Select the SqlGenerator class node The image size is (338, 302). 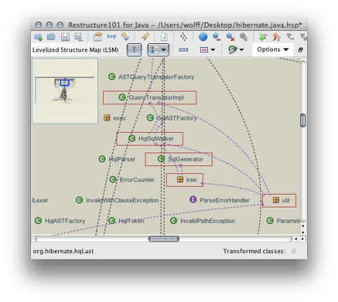179,159
